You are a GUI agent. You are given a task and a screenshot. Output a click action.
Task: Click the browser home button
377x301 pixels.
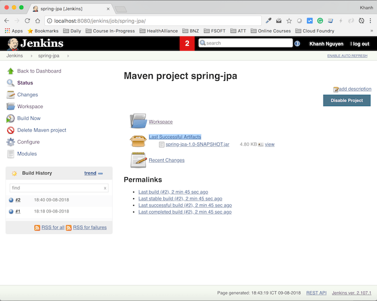point(38,20)
